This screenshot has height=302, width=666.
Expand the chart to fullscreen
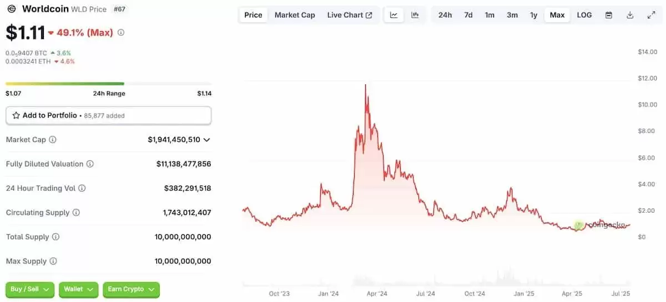pyautogui.click(x=652, y=15)
